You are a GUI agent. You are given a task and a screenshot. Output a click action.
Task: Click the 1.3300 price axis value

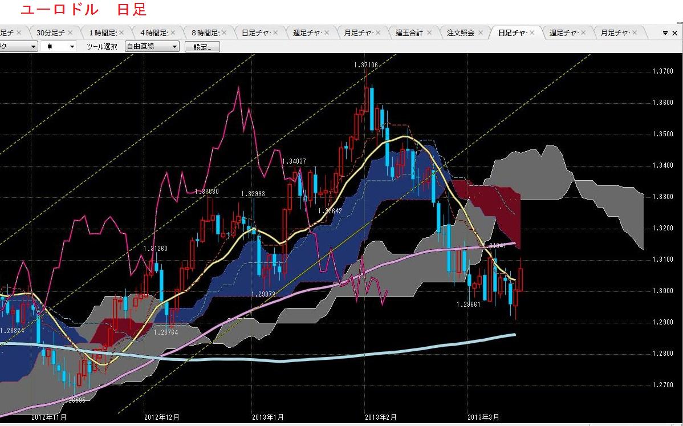(x=663, y=197)
